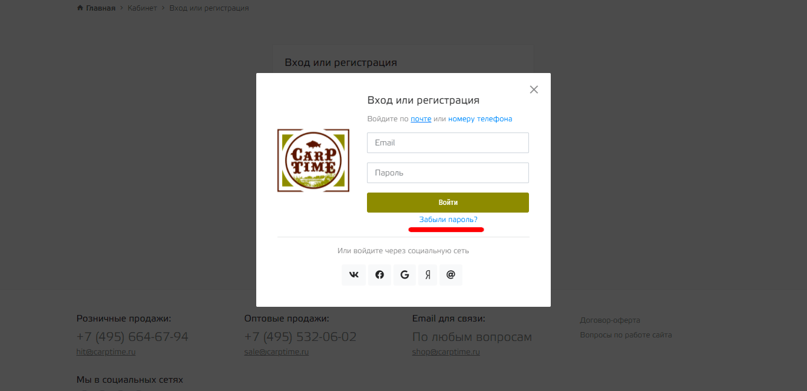Sign in with the Facebook icon
Screen dimensions: 807x391
pyautogui.click(x=379, y=275)
